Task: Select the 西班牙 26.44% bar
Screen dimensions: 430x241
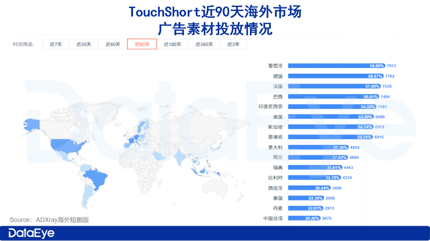Action: point(309,188)
